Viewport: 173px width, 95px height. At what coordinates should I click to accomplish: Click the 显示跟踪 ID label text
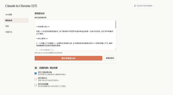coord(42,78)
